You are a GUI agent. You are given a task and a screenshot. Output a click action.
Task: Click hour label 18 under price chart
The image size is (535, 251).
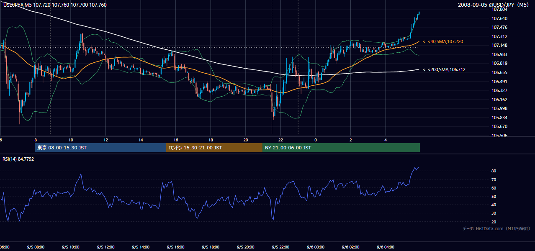[x=211, y=140]
